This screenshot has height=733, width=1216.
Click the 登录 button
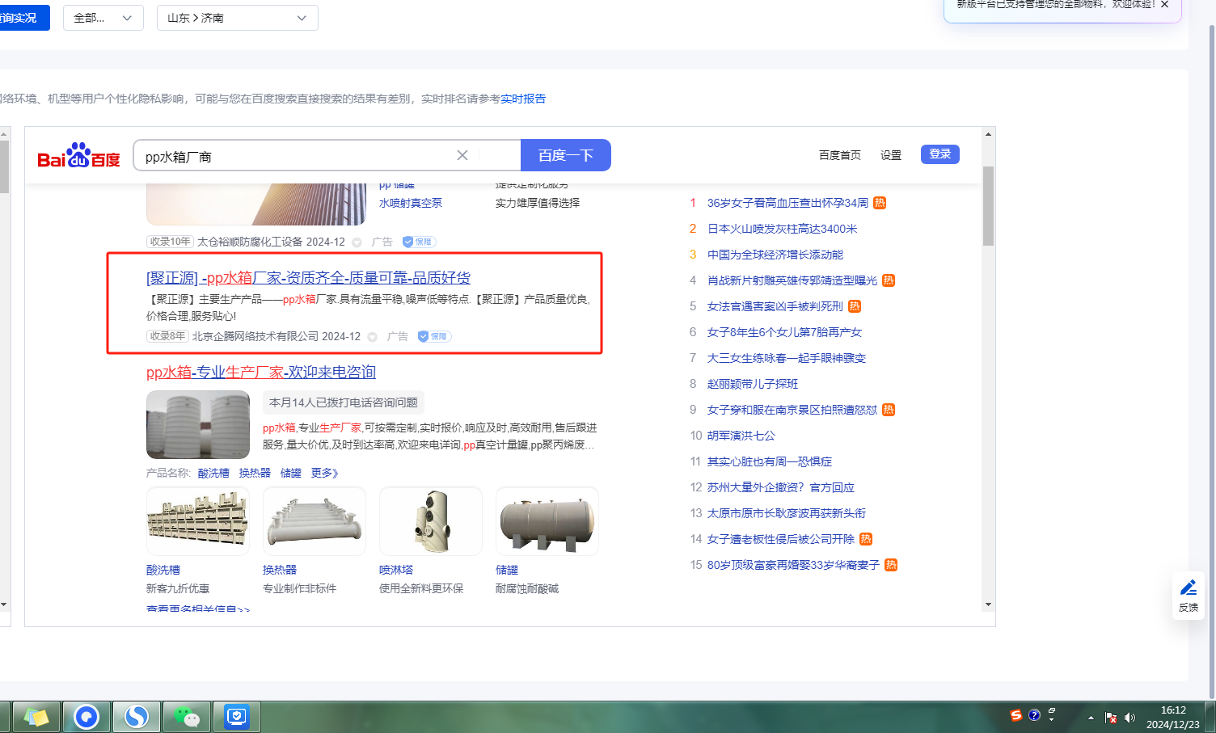click(x=940, y=154)
